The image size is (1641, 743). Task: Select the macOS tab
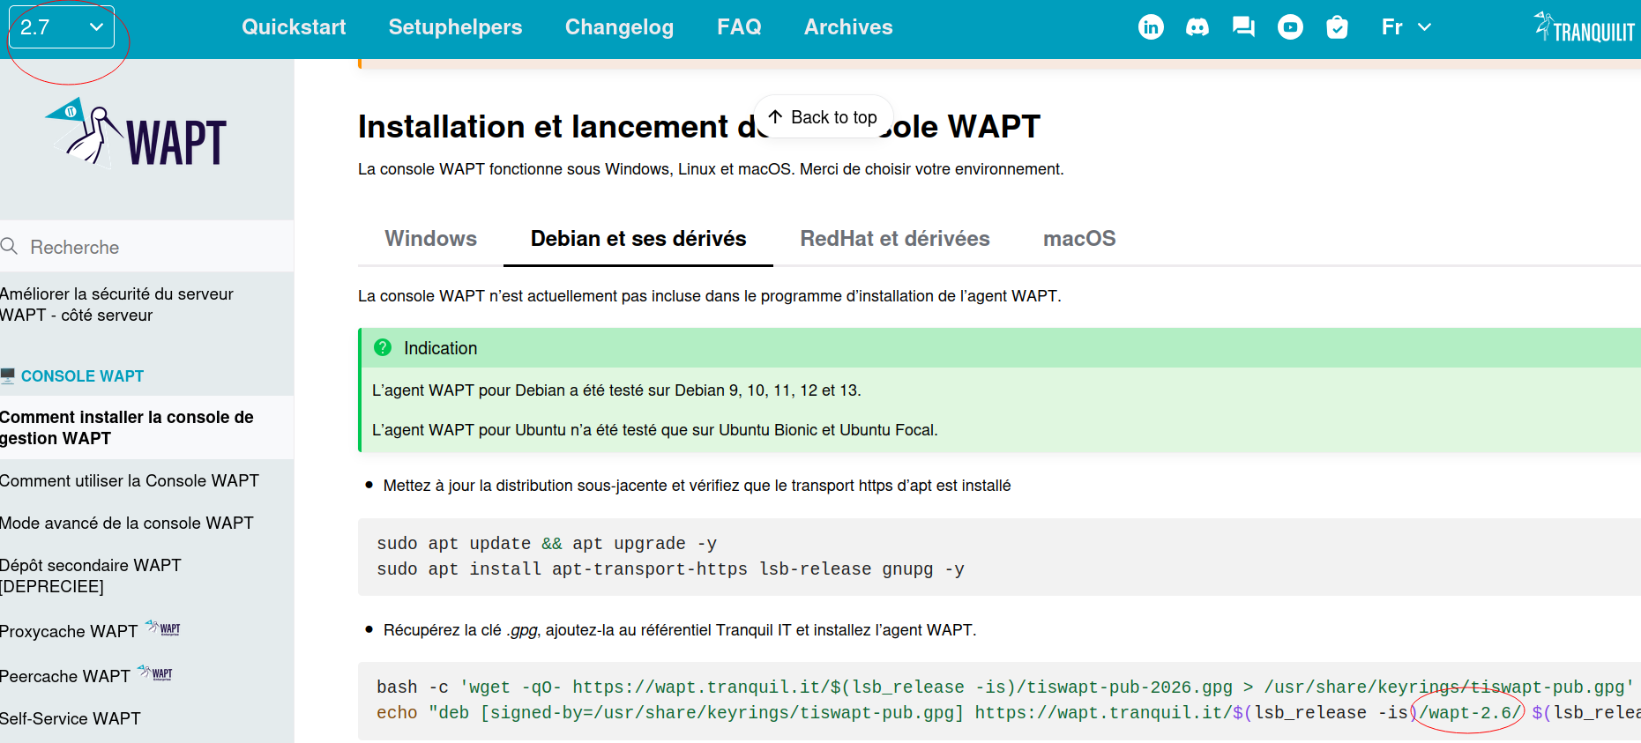click(1079, 239)
